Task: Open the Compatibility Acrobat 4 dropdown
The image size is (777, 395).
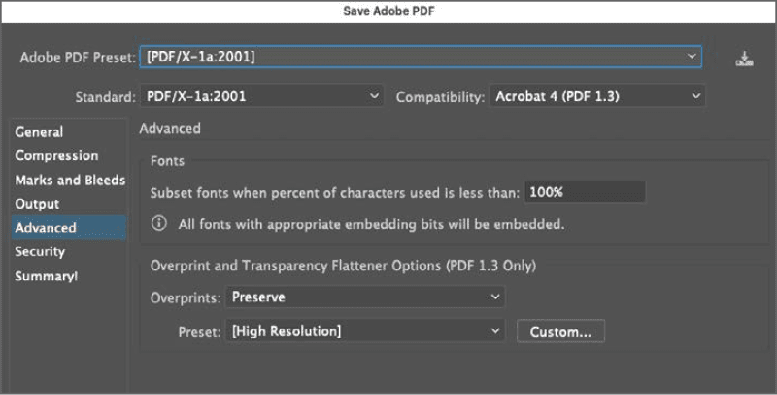Action: tap(597, 96)
